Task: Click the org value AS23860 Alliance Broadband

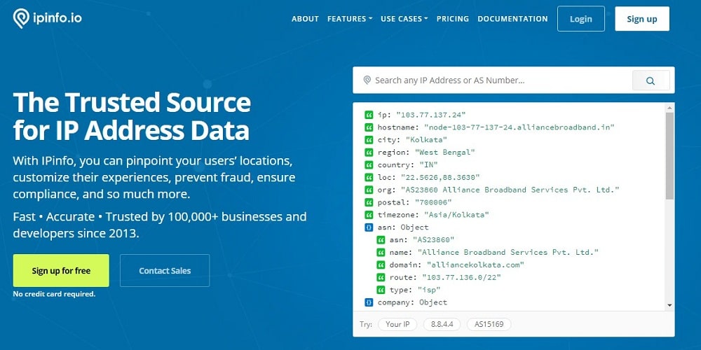Action: [x=510, y=190]
